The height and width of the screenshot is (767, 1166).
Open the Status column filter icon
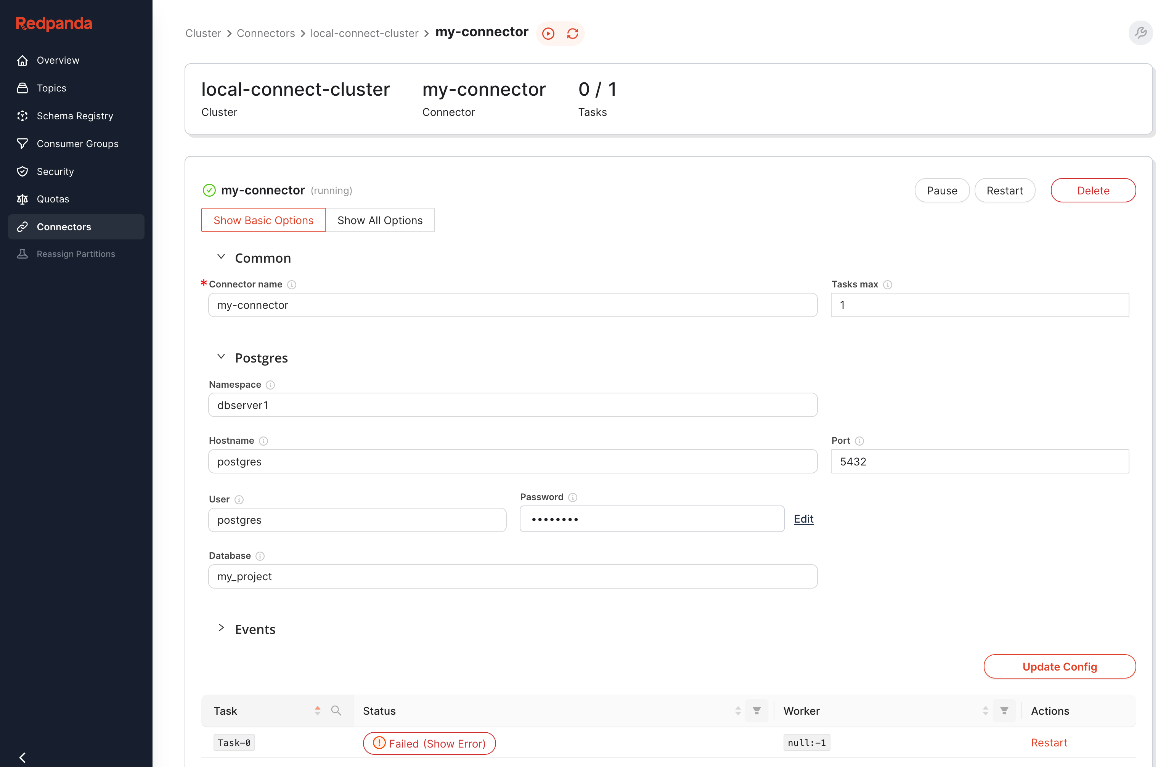click(x=757, y=711)
